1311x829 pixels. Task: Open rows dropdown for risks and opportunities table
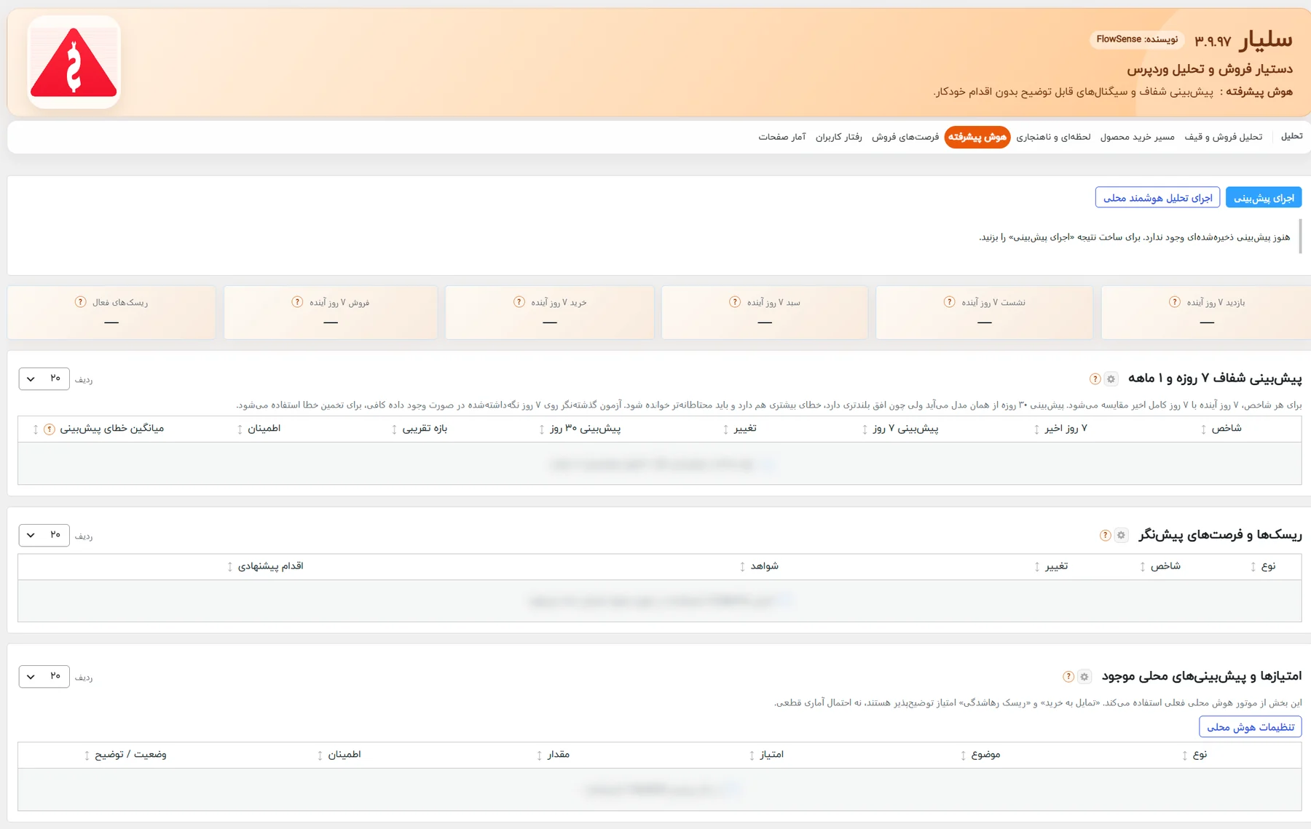(44, 535)
